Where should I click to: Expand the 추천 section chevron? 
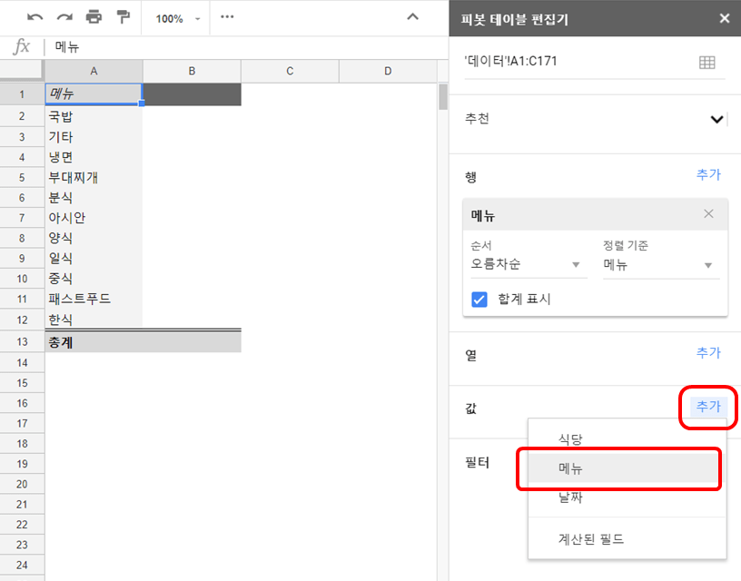point(716,119)
